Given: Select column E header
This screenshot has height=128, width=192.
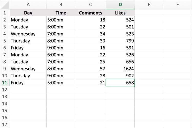Looking at the screenshot, I should (x=149, y=5).
